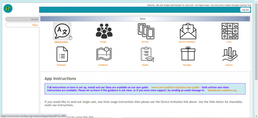Log out of the portal

point(245,10)
